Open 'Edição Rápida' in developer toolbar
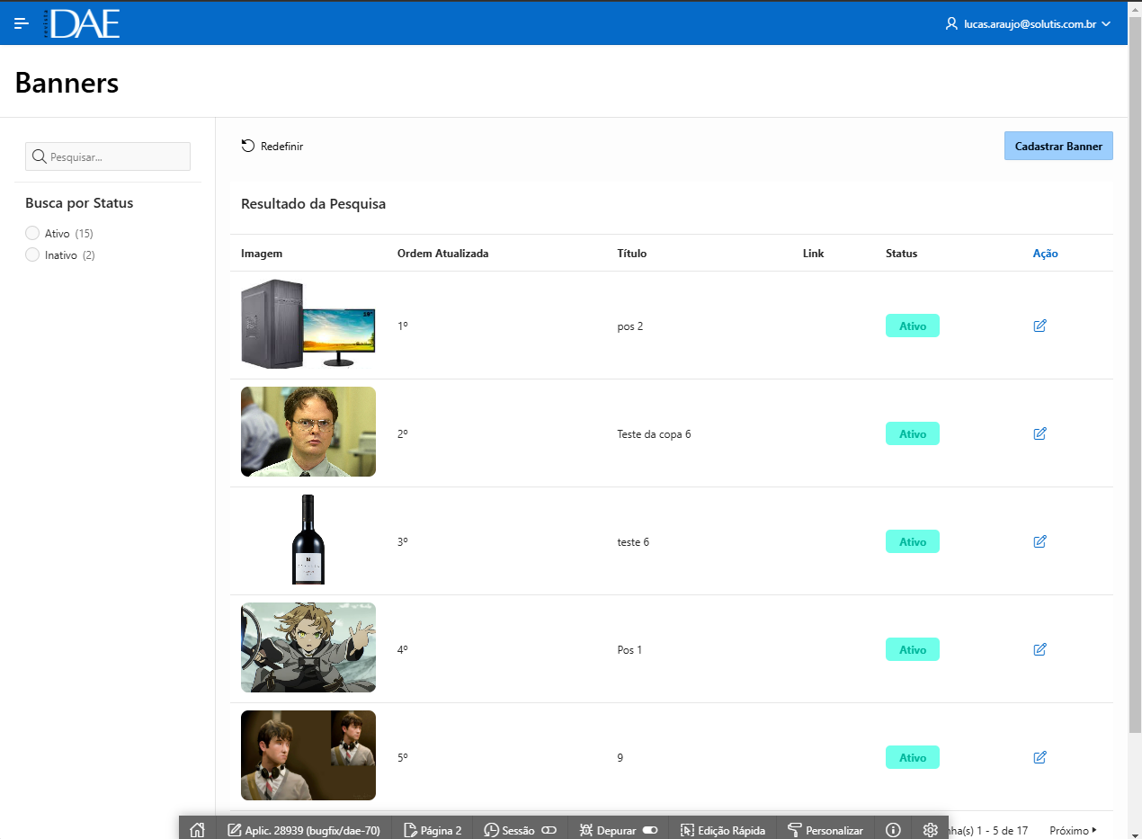1142x839 pixels. tap(723, 830)
